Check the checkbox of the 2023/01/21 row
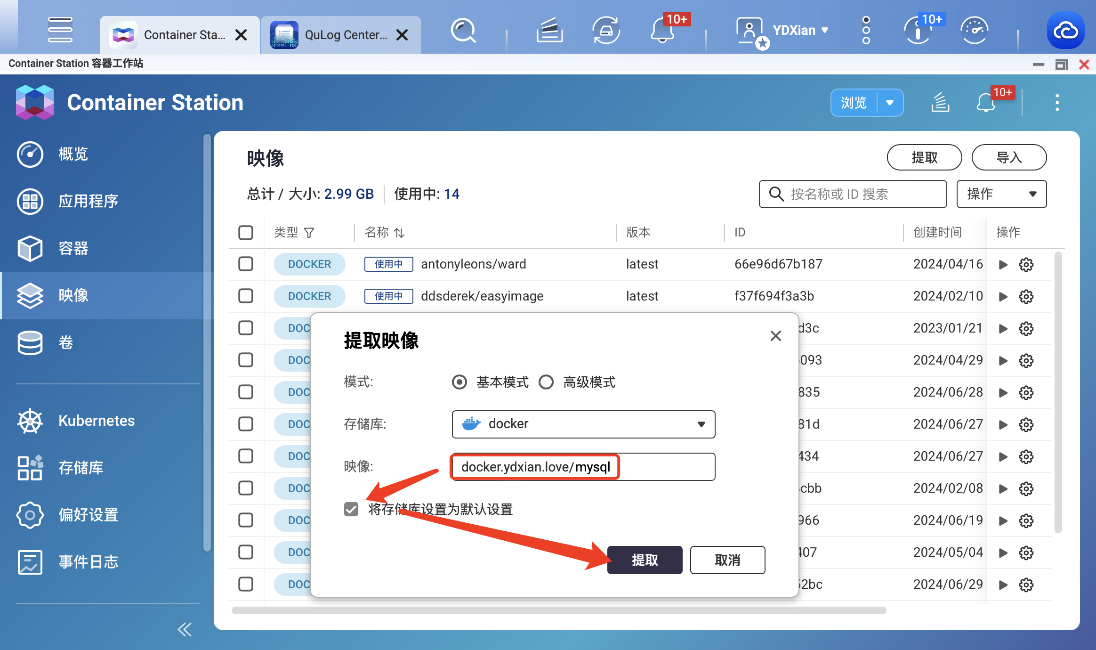This screenshot has height=650, width=1096. pos(245,328)
